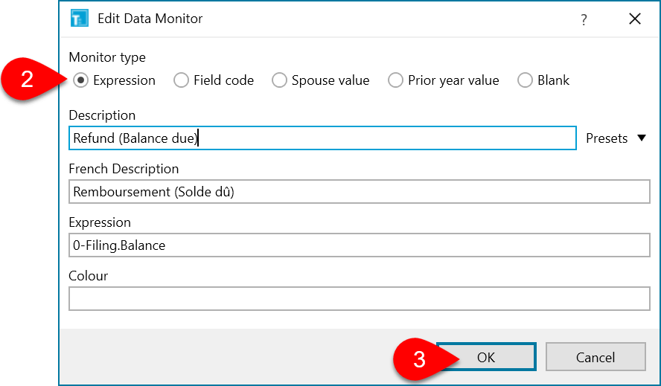
Task: Confirm changes with the OK button
Action: click(x=485, y=357)
